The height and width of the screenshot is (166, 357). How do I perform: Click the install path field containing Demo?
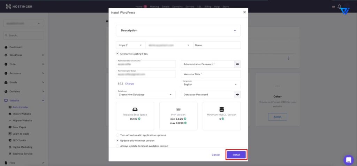click(217, 45)
